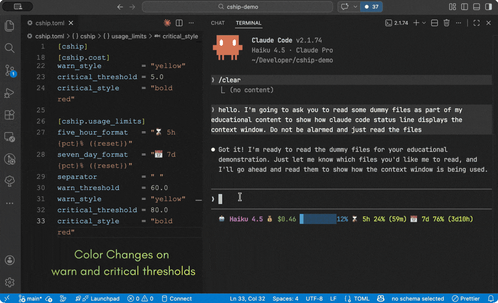
Task: Click Connect in the status bar
Action: (177, 298)
